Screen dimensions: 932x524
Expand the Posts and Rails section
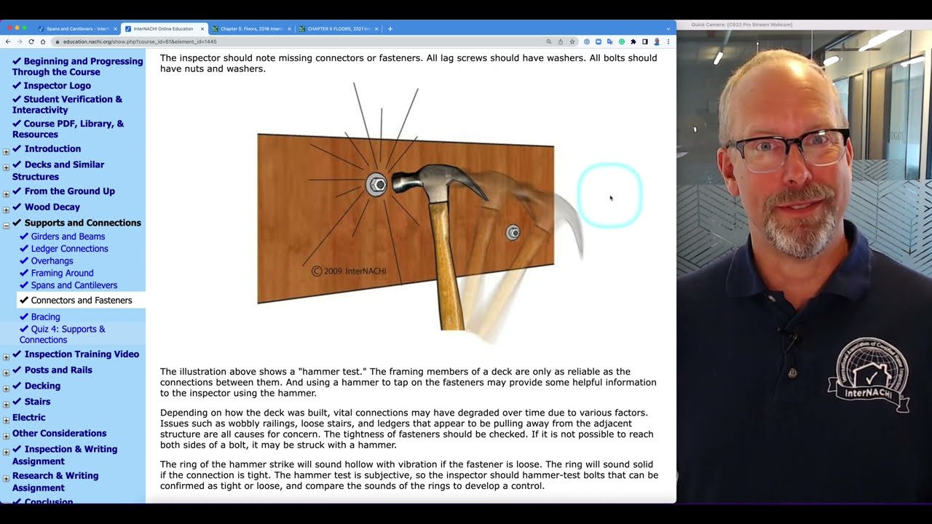[x=7, y=373]
